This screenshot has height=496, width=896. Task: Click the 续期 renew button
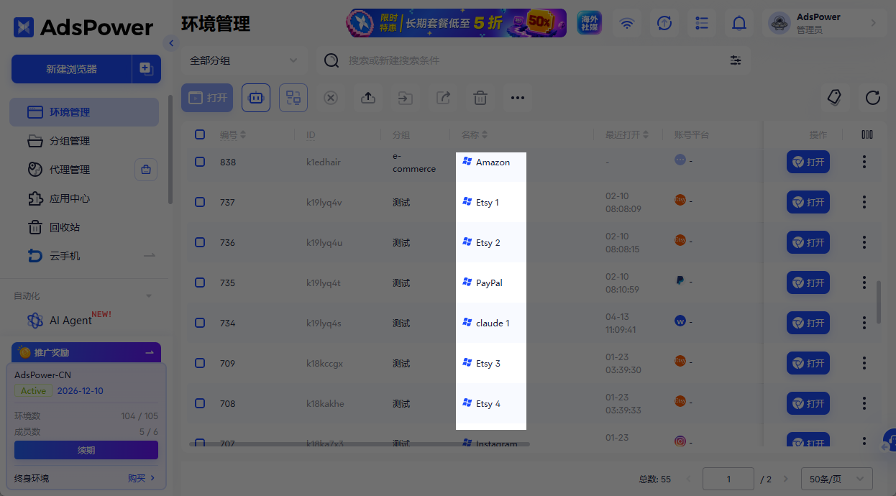tap(86, 450)
